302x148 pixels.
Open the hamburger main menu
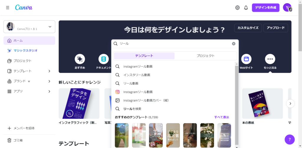tap(7, 8)
